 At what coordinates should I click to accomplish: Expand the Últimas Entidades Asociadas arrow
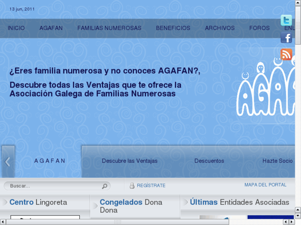click(185, 202)
